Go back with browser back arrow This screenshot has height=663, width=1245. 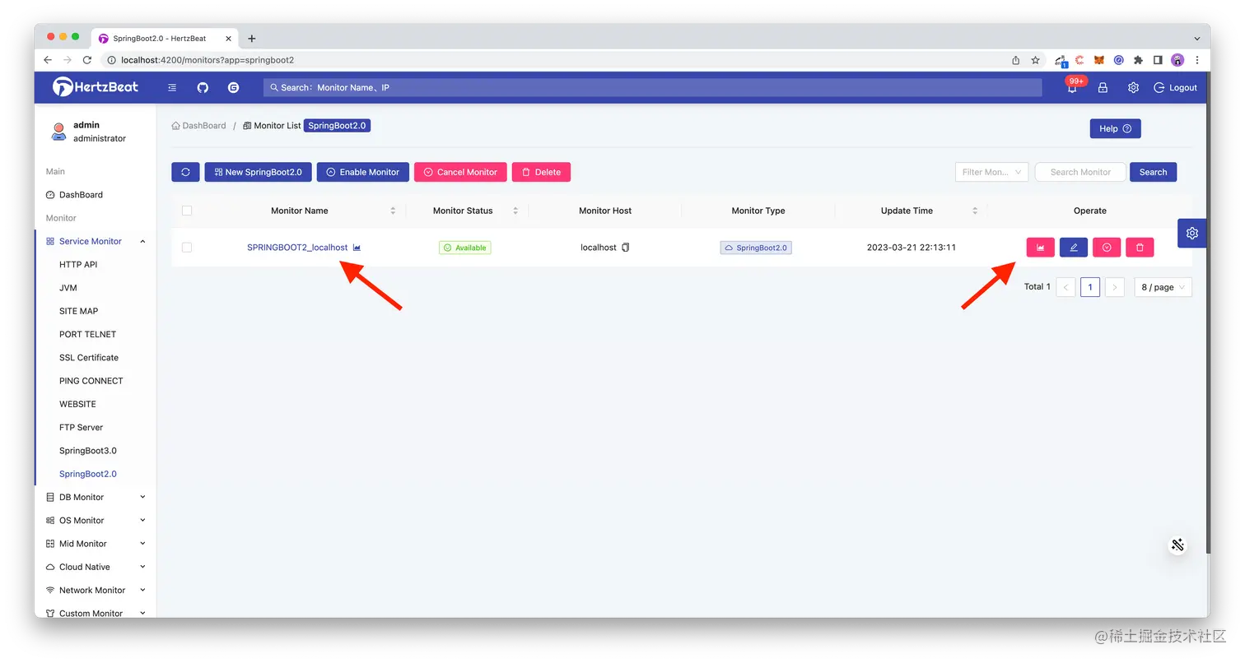pos(48,60)
